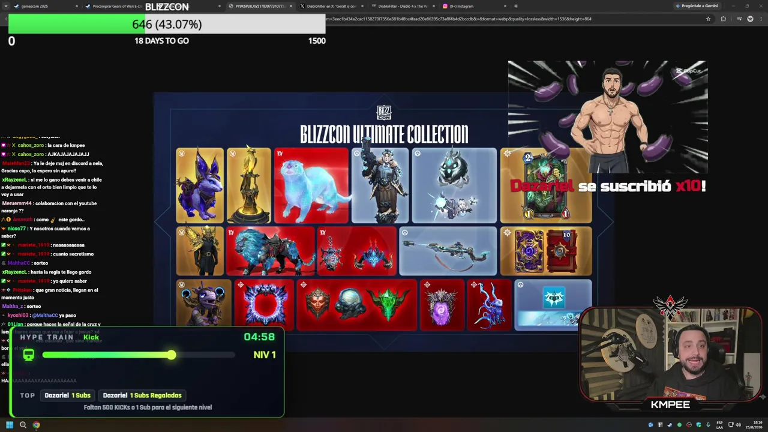768x432 pixels.
Task: Open Windows taskbar search
Action: [23, 425]
